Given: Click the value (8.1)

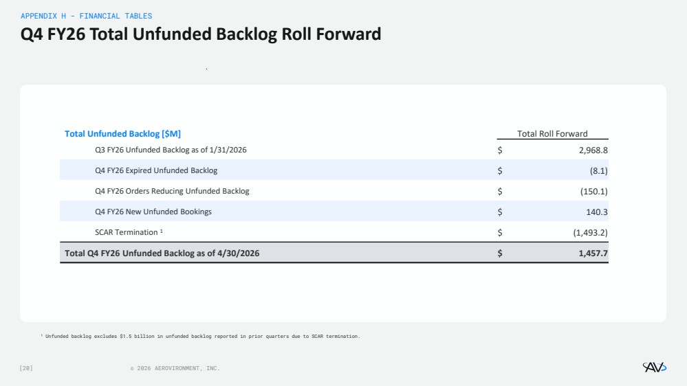Looking at the screenshot, I should coord(598,171).
